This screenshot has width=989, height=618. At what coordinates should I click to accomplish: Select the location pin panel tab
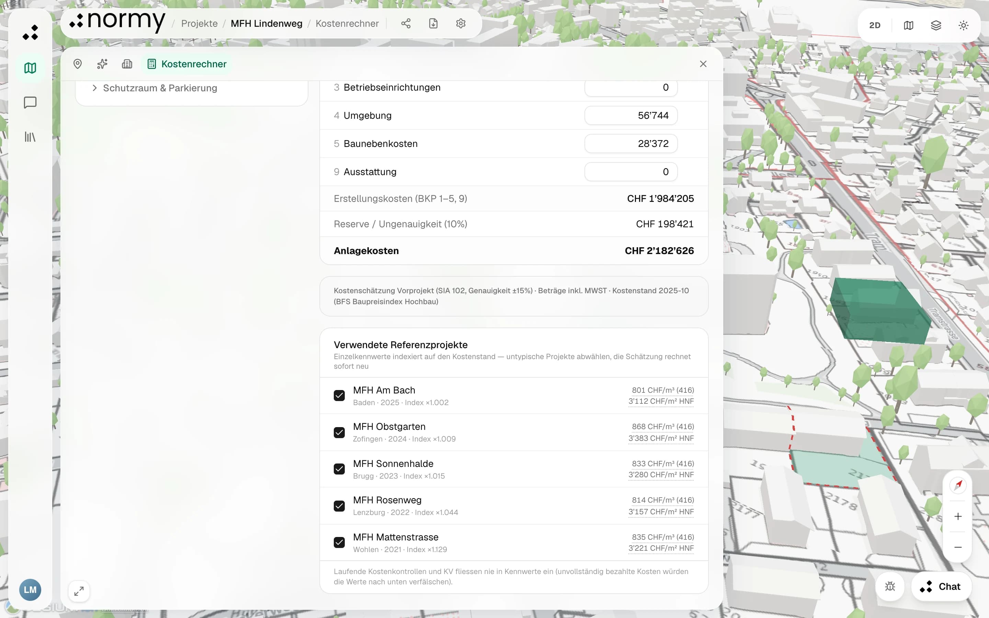coord(78,64)
